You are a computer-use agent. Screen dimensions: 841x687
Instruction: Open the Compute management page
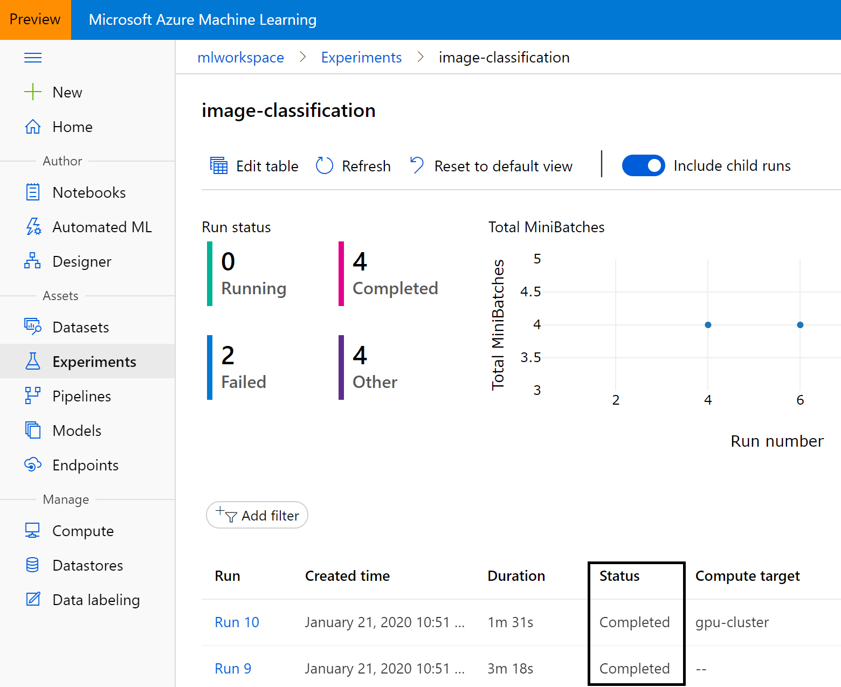83,531
